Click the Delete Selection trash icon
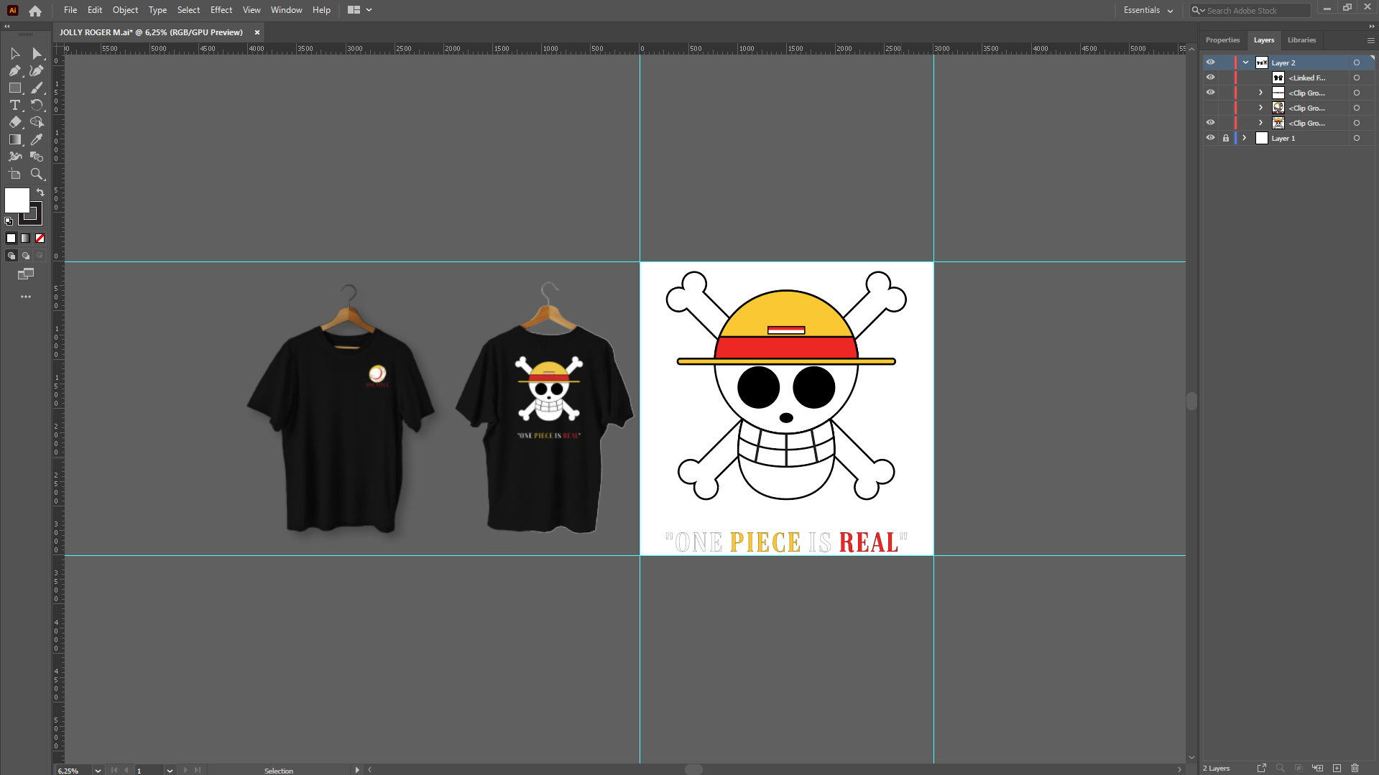 click(x=1355, y=768)
